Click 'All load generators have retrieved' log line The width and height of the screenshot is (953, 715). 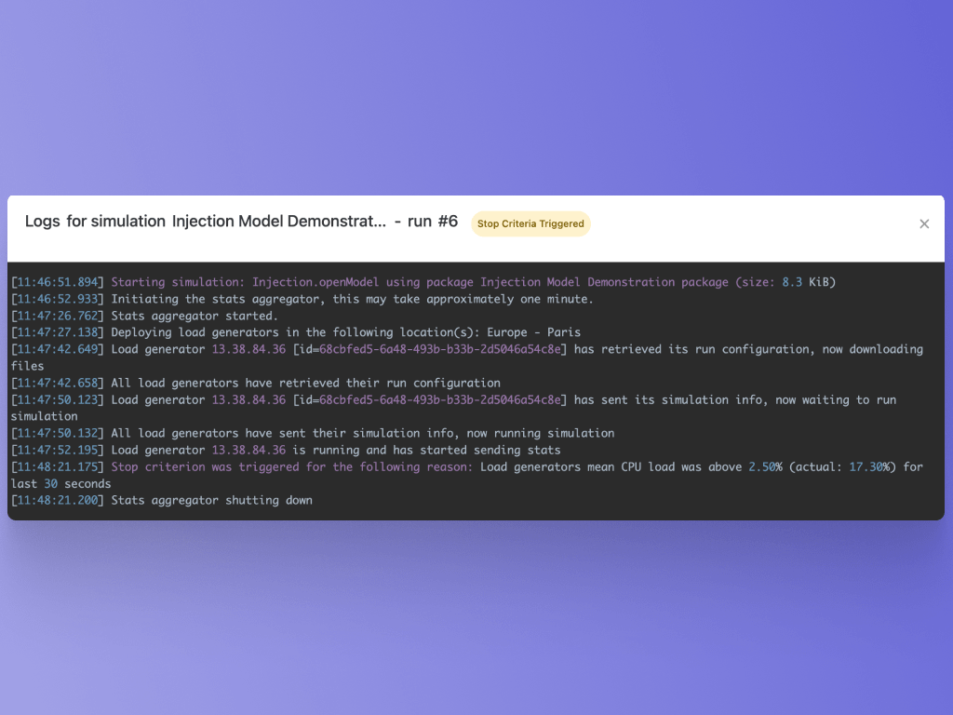tap(305, 383)
